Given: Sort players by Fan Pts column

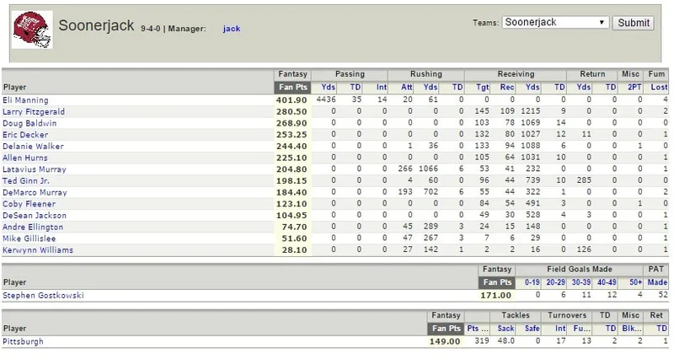Looking at the screenshot, I should click(x=292, y=88).
